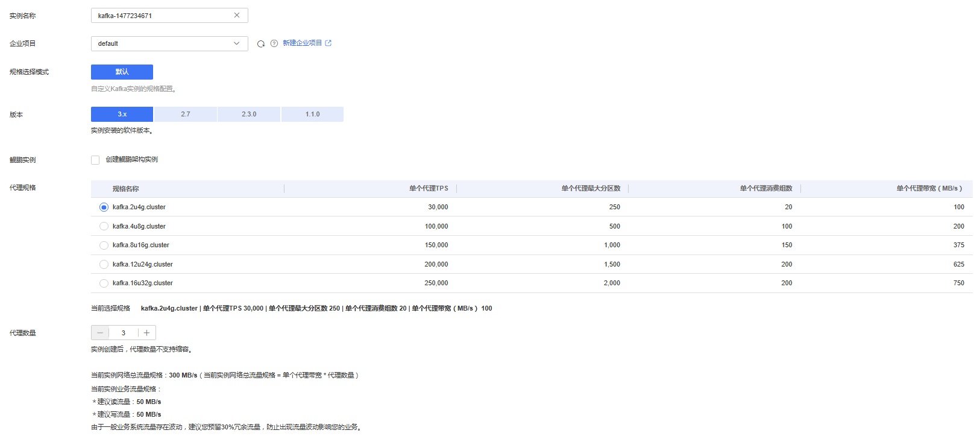Pick the kafka.12u24g.cluster radio option
Image resolution: width=977 pixels, height=439 pixels.
click(x=104, y=265)
